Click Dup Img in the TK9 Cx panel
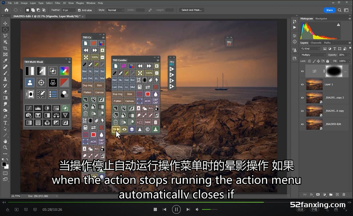Image resolution: width=353 pixels, height=216 pixels. coord(87,85)
